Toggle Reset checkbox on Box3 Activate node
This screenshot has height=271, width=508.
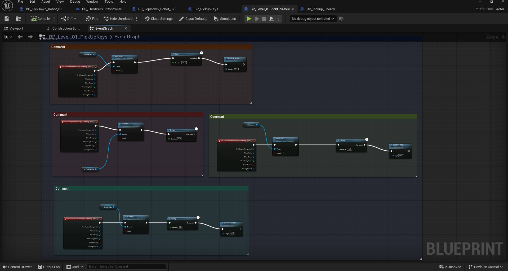[133, 231]
